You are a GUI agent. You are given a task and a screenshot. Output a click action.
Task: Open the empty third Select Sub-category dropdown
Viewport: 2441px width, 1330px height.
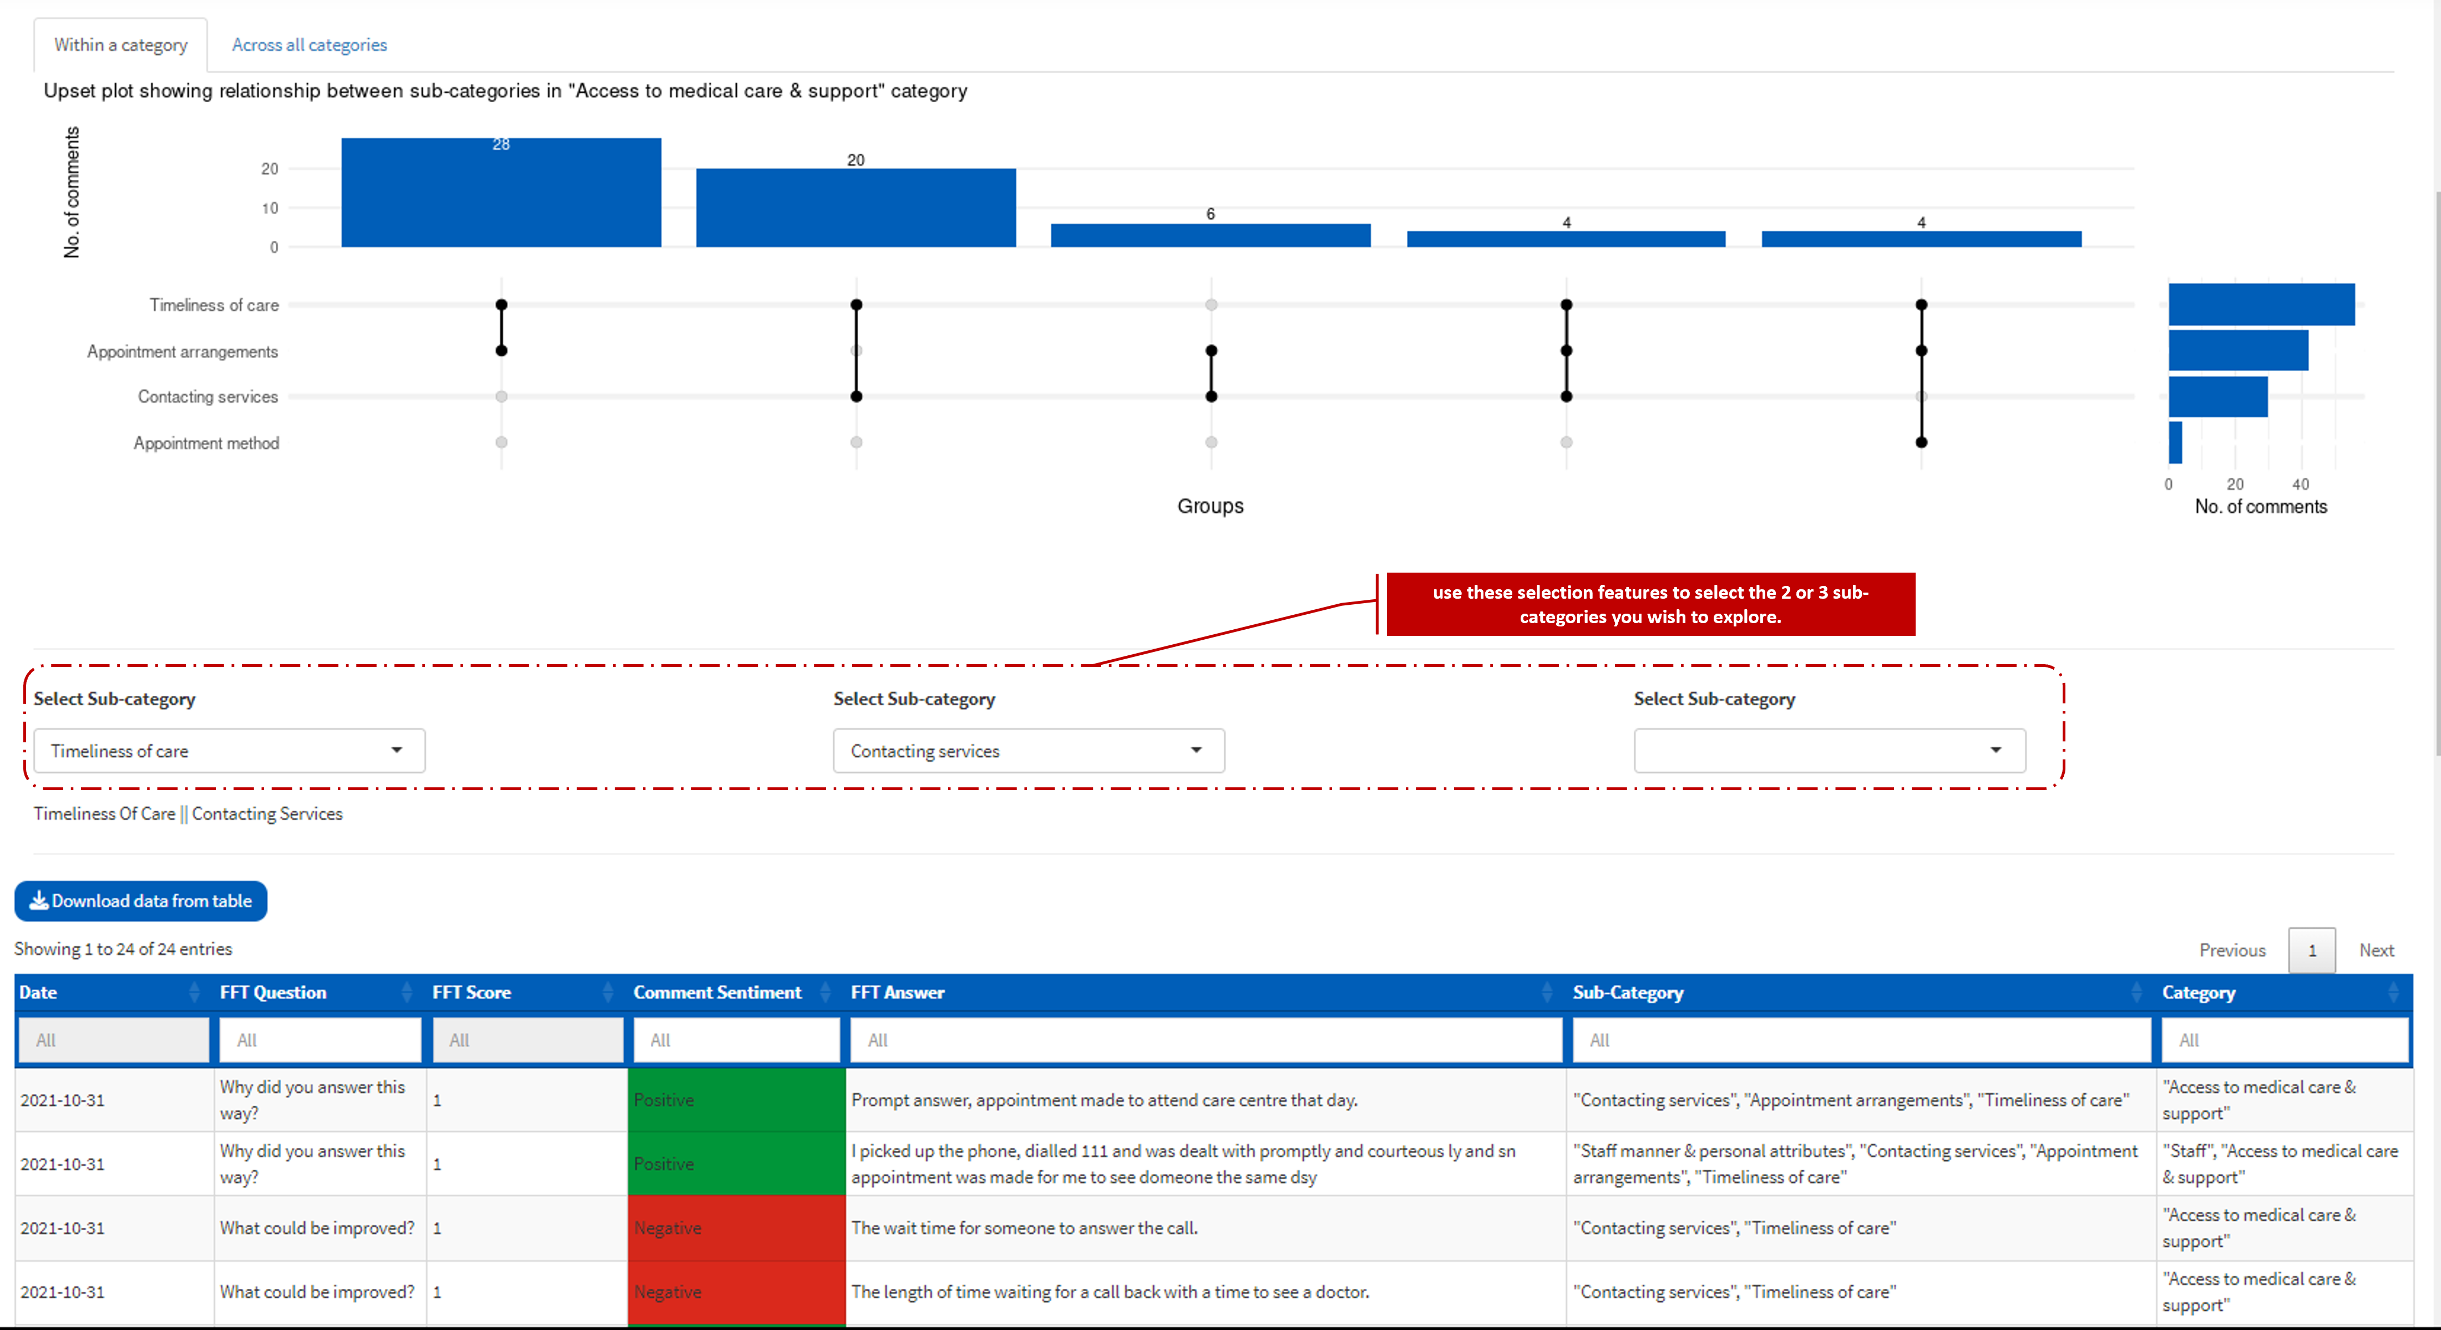pos(1828,750)
